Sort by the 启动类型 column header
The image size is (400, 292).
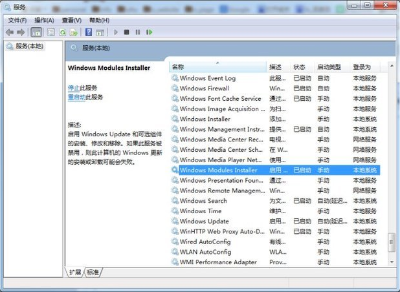[x=329, y=67]
